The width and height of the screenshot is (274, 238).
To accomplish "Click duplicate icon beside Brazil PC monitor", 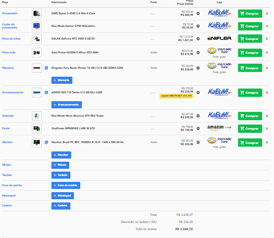I will pos(46,142).
